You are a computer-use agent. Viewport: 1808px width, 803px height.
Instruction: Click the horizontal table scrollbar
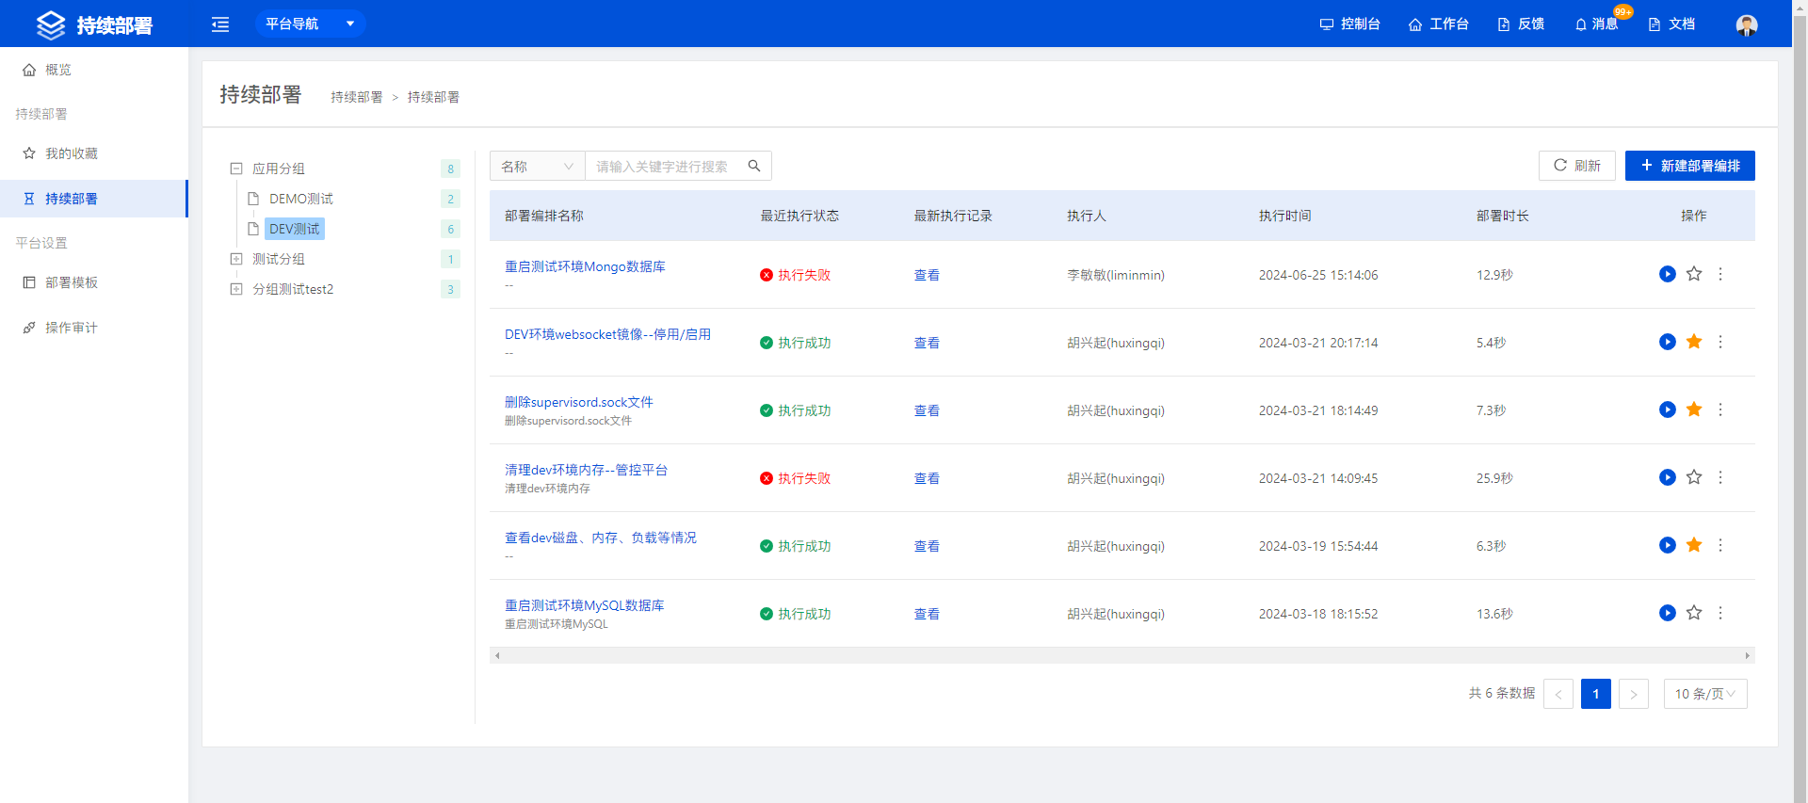pos(1122,655)
